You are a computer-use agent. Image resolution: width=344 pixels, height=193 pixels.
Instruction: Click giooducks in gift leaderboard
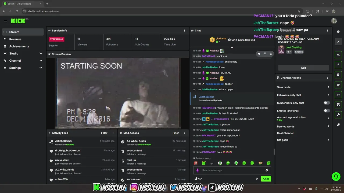(x=221, y=38)
